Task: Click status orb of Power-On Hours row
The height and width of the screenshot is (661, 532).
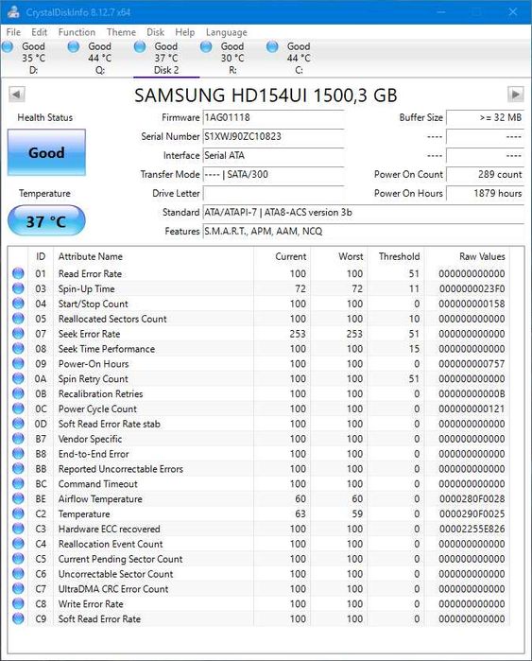Action: [x=18, y=364]
